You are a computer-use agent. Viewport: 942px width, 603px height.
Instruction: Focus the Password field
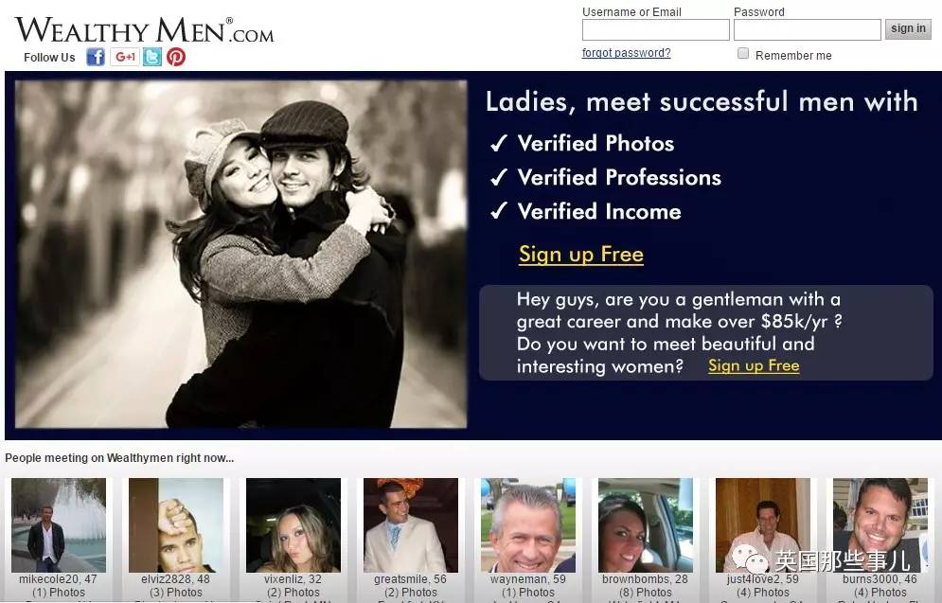[x=807, y=29]
